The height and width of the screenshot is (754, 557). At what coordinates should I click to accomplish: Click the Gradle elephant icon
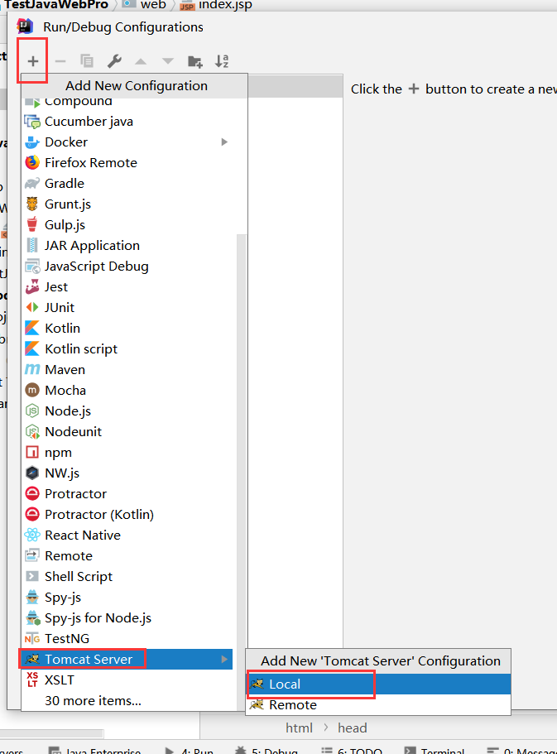[x=32, y=183]
